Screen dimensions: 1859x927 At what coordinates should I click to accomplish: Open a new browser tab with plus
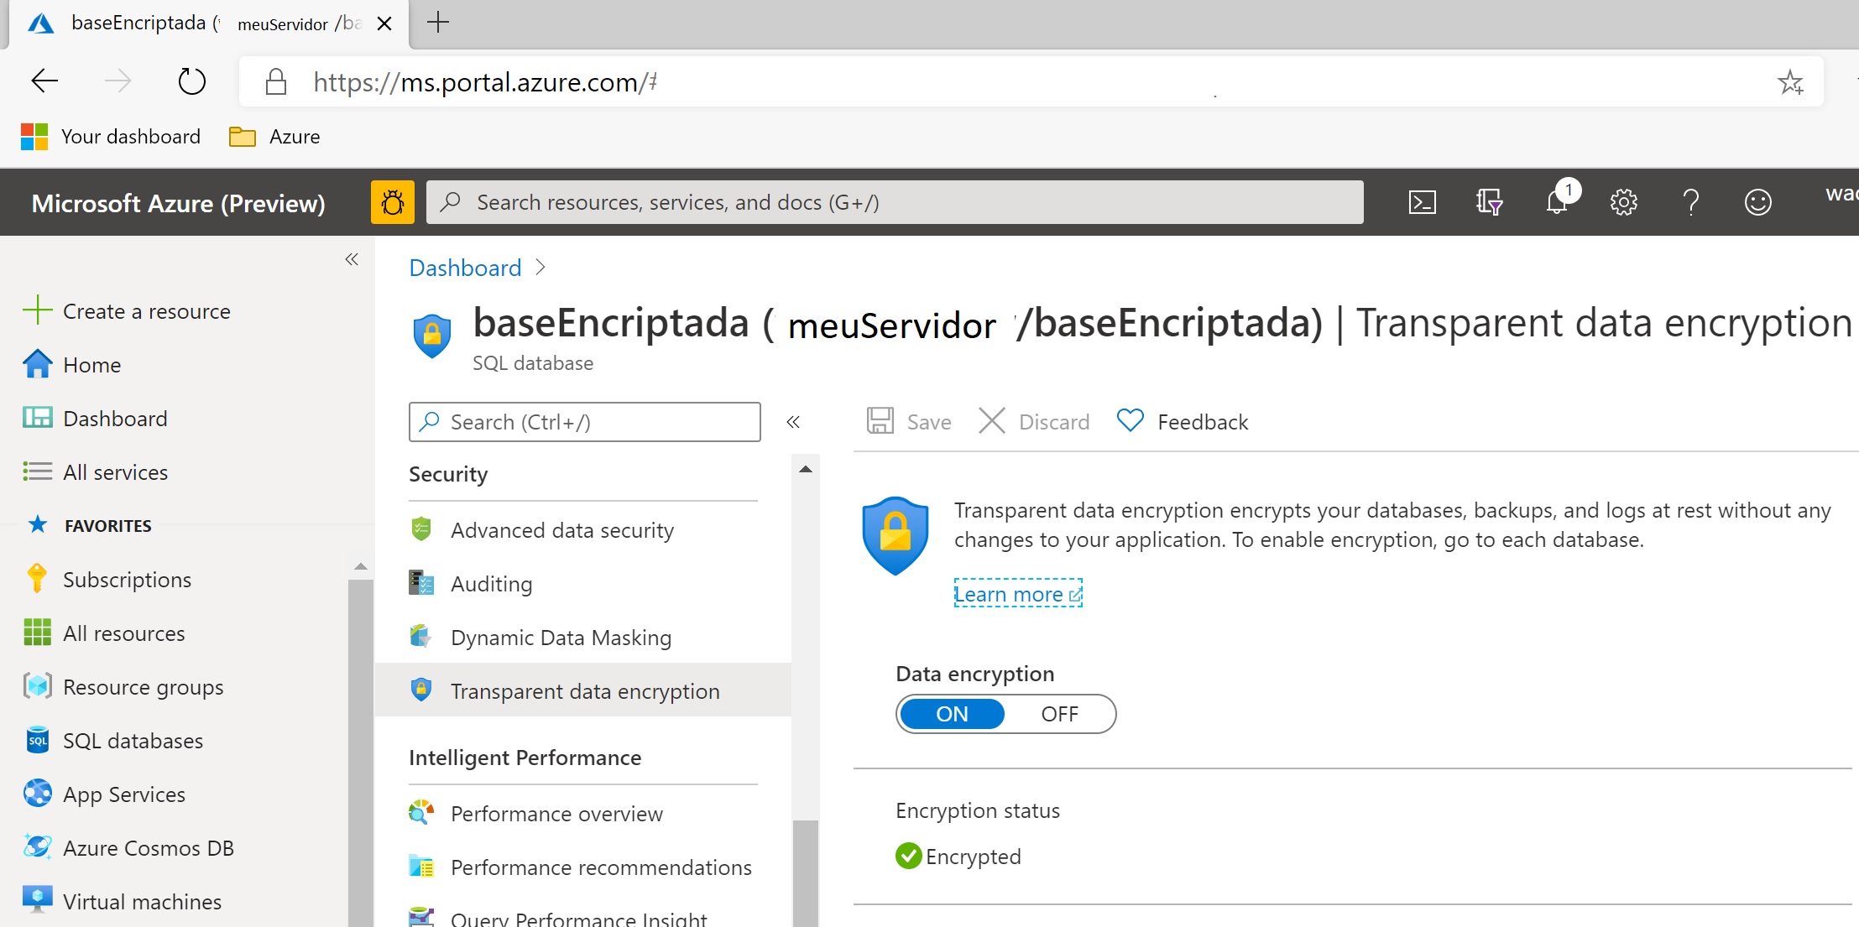pos(438,23)
